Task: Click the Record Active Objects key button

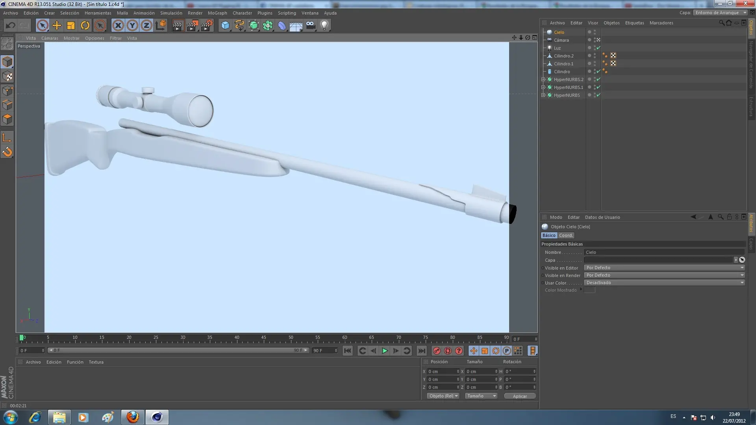Action: 436,351
